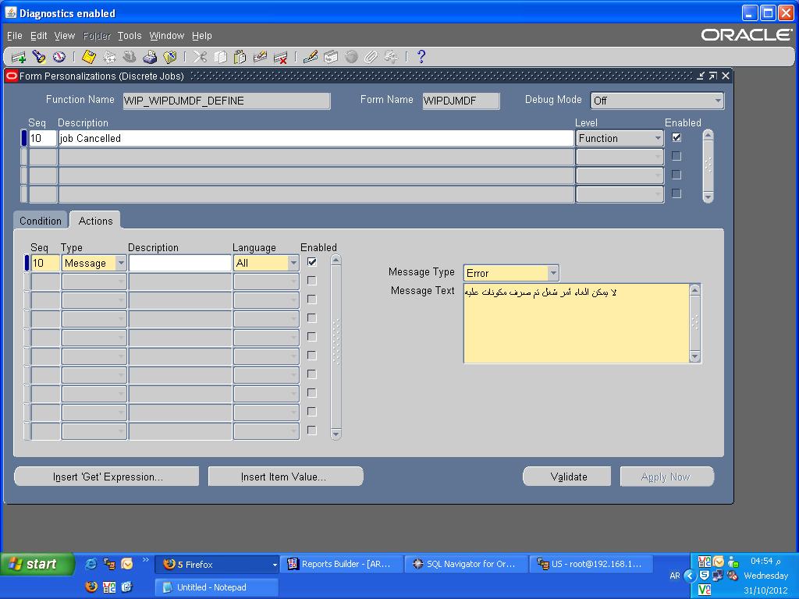Click the Delete Record toolbar icon
Viewport: 799px width, 599px height.
tap(280, 57)
